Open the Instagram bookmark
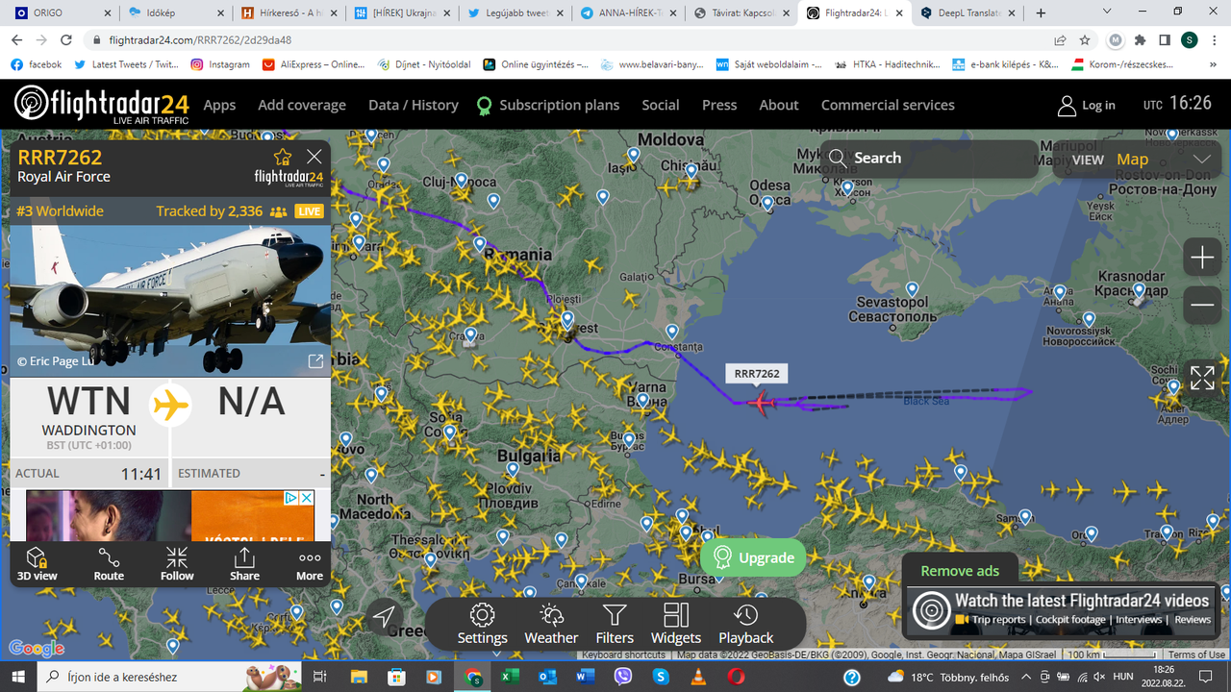This screenshot has height=692, width=1231. point(220,64)
